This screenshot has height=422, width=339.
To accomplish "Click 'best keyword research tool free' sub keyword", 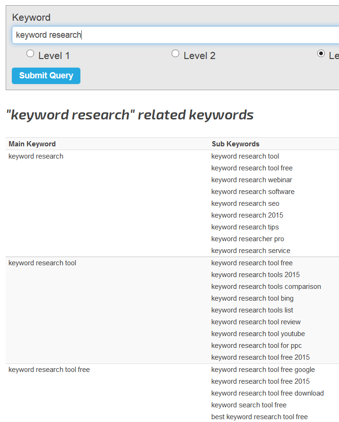I will pos(260,417).
